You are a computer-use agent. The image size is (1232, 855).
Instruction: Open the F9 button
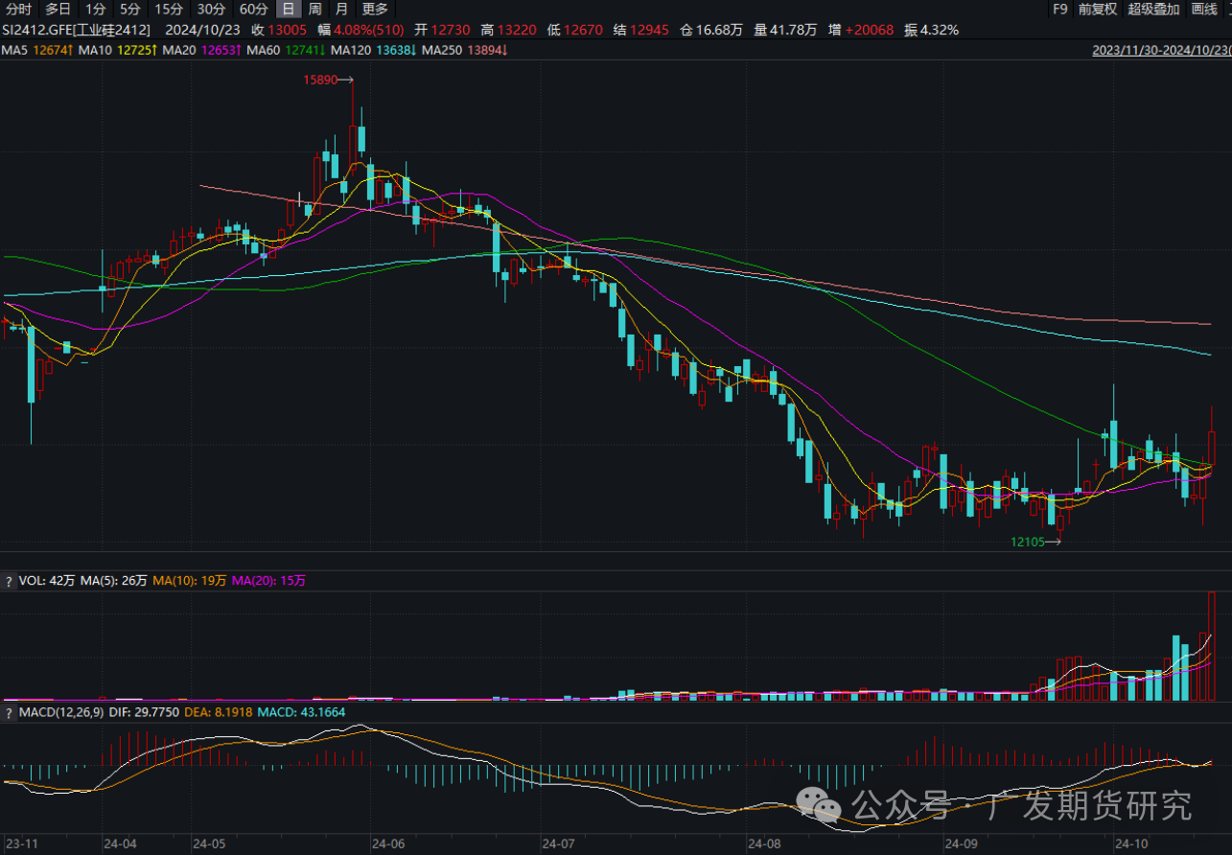pyautogui.click(x=1059, y=10)
